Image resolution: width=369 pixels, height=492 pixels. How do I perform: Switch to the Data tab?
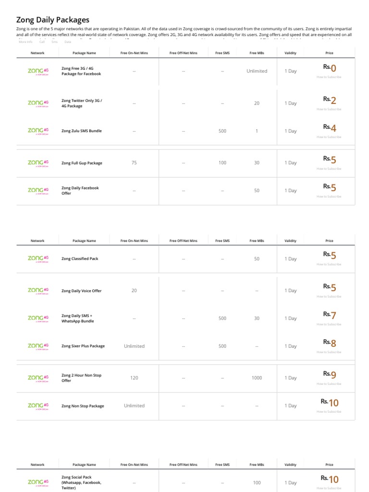point(68,42)
